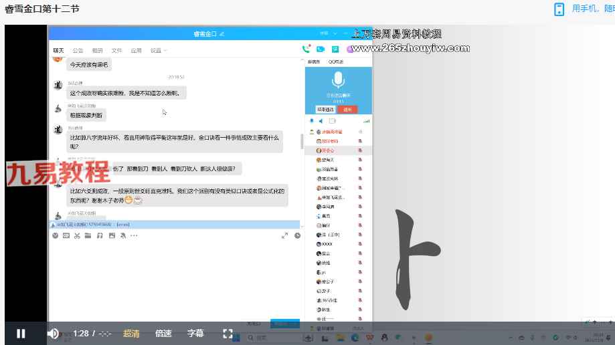Switch to the 公告 tab

(x=78, y=50)
